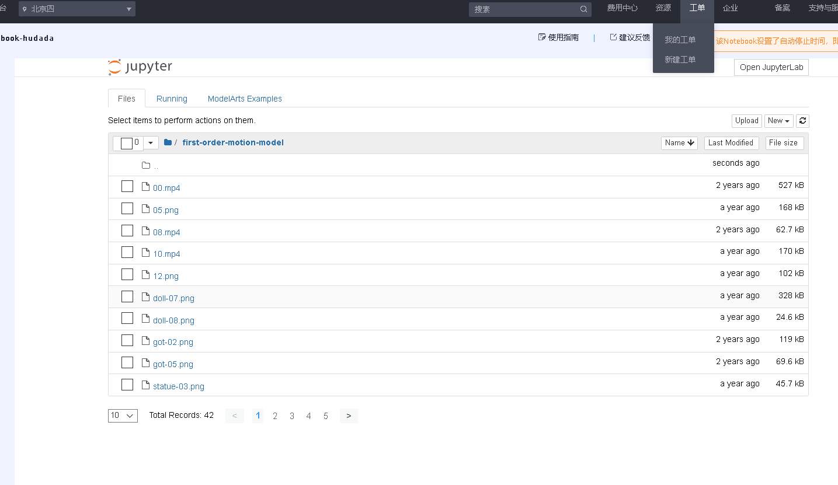Choose 我的工单 from the dropdown menu
The height and width of the screenshot is (485, 838).
[x=680, y=40]
